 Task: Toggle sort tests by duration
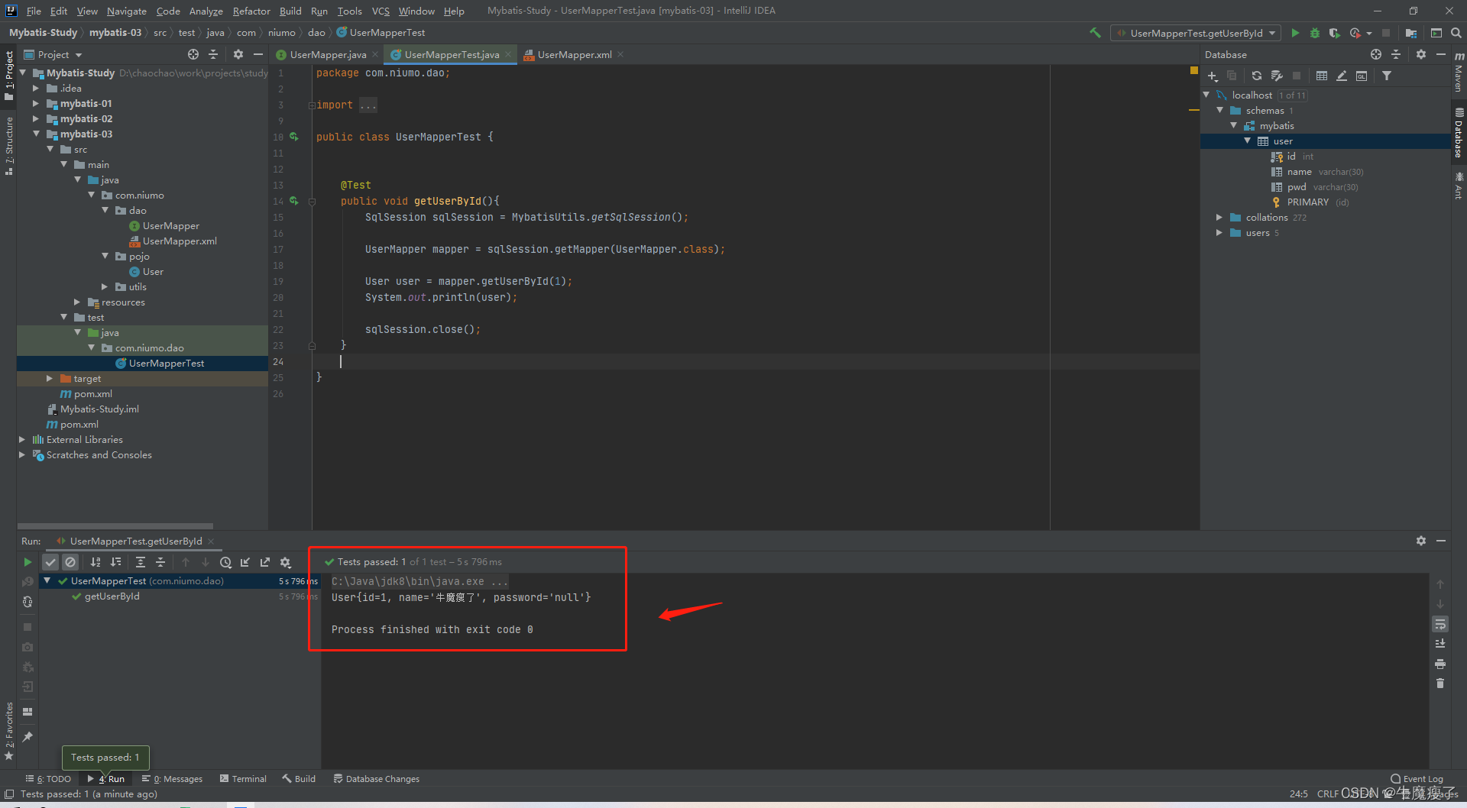(115, 562)
